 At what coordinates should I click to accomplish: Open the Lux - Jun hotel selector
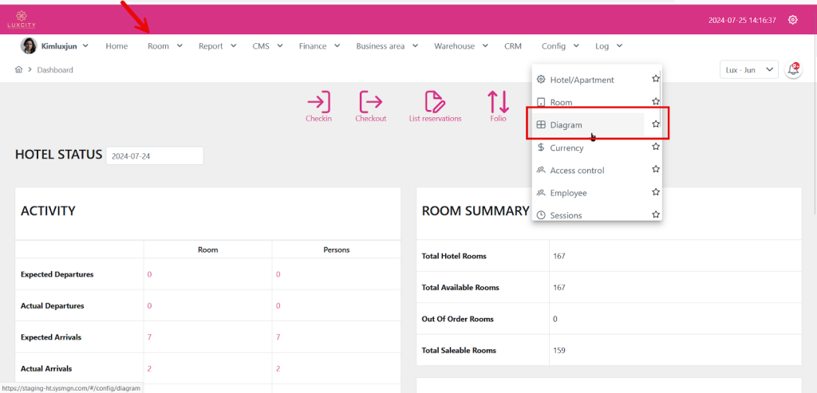click(748, 70)
